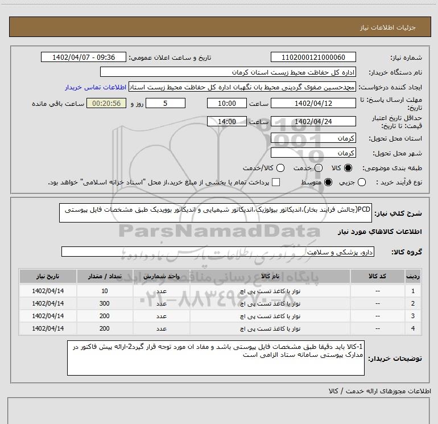Click the goods group field دارو، پزشکی و سلامت

218,252
